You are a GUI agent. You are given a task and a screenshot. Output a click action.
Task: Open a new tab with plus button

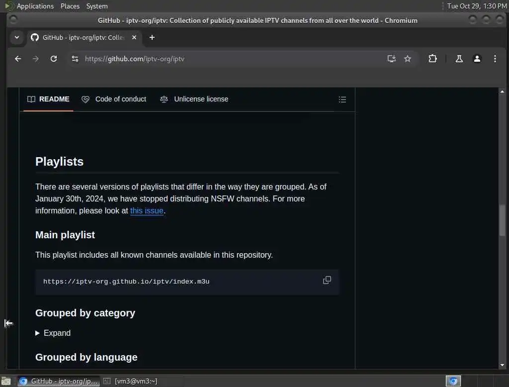(x=152, y=37)
